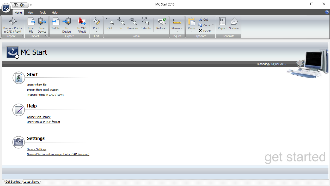Select the Latest News bottom tab
This screenshot has height=186, width=330.
point(31,182)
